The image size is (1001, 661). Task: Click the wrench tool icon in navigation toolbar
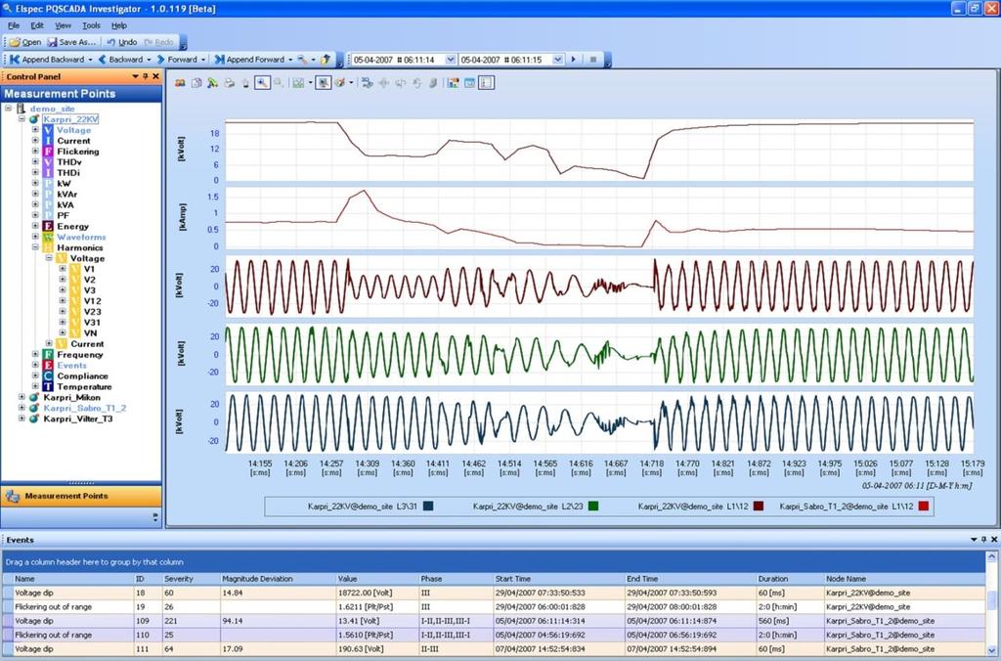point(303,60)
